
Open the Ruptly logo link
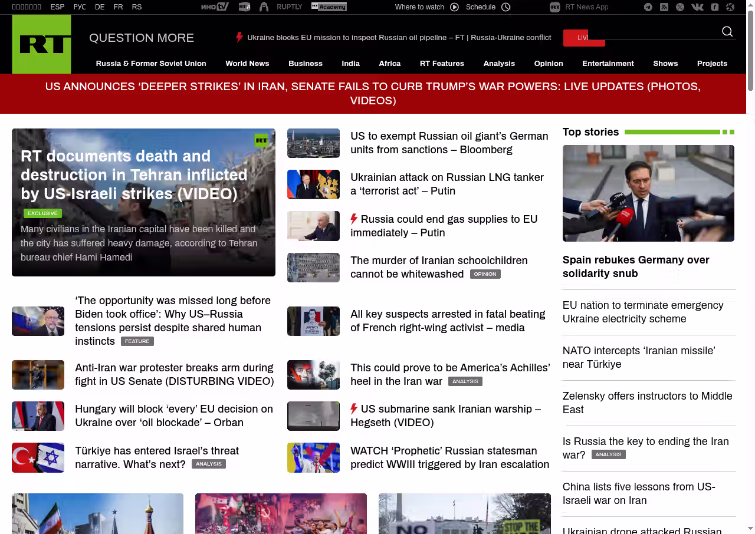pyautogui.click(x=289, y=7)
